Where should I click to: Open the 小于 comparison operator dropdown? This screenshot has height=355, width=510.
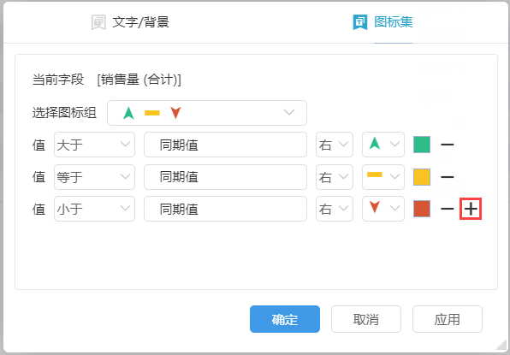click(x=94, y=209)
